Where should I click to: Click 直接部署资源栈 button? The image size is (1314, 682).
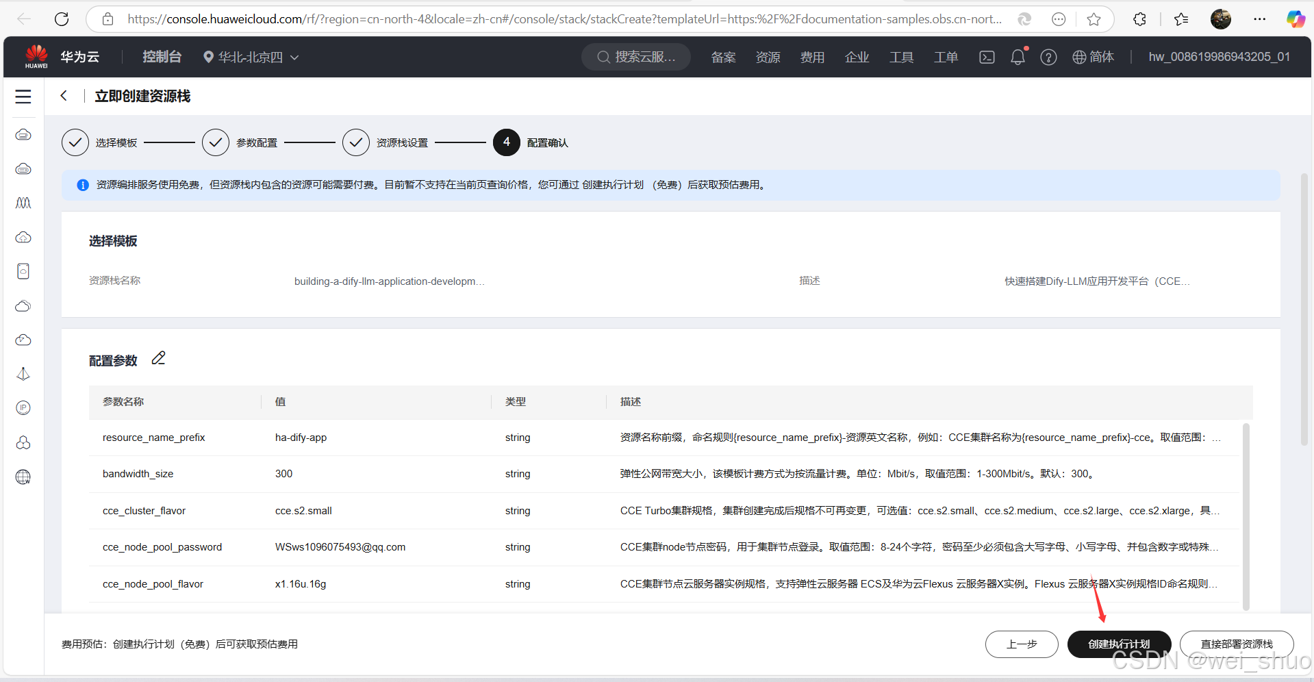1237,644
